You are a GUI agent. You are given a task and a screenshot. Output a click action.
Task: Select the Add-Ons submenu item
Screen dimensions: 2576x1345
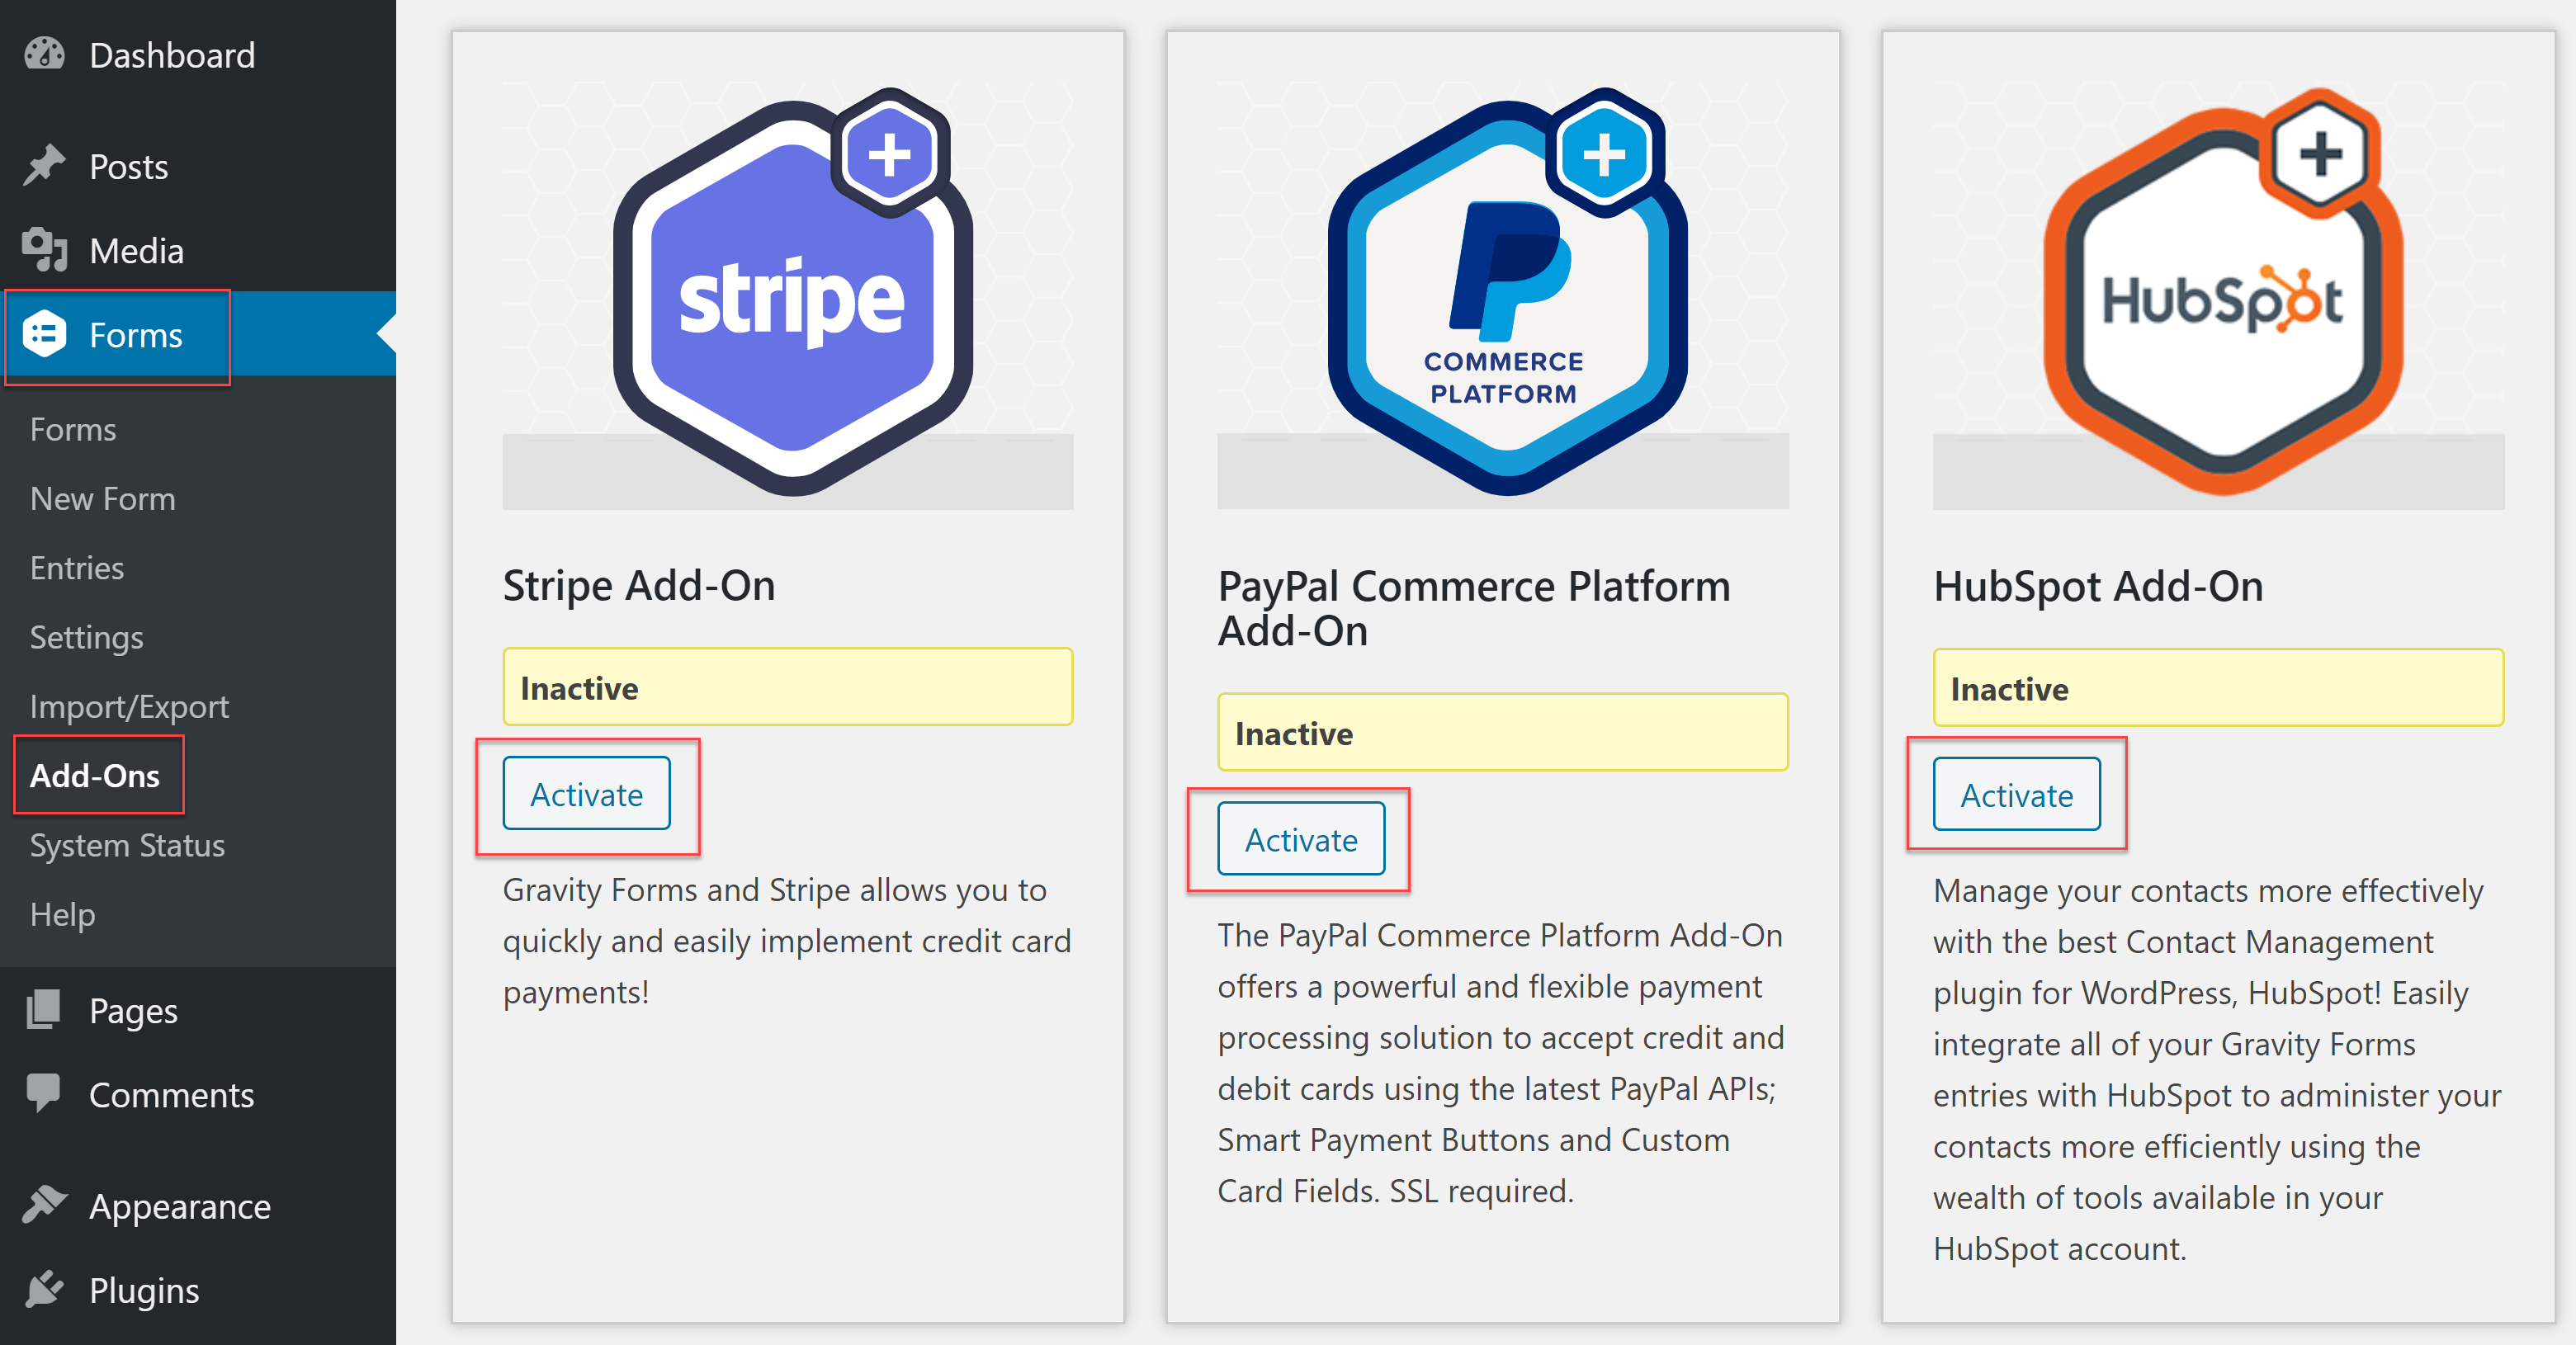95,775
